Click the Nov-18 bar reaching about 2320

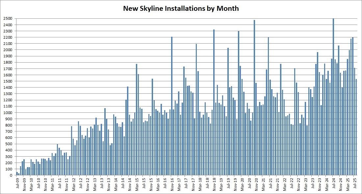[x=214, y=102]
